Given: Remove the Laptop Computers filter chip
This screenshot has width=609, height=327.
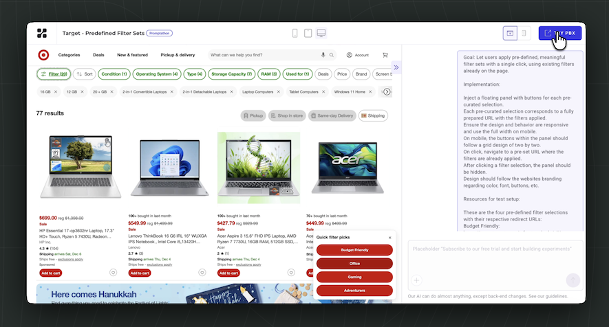Looking at the screenshot, I should click(278, 92).
